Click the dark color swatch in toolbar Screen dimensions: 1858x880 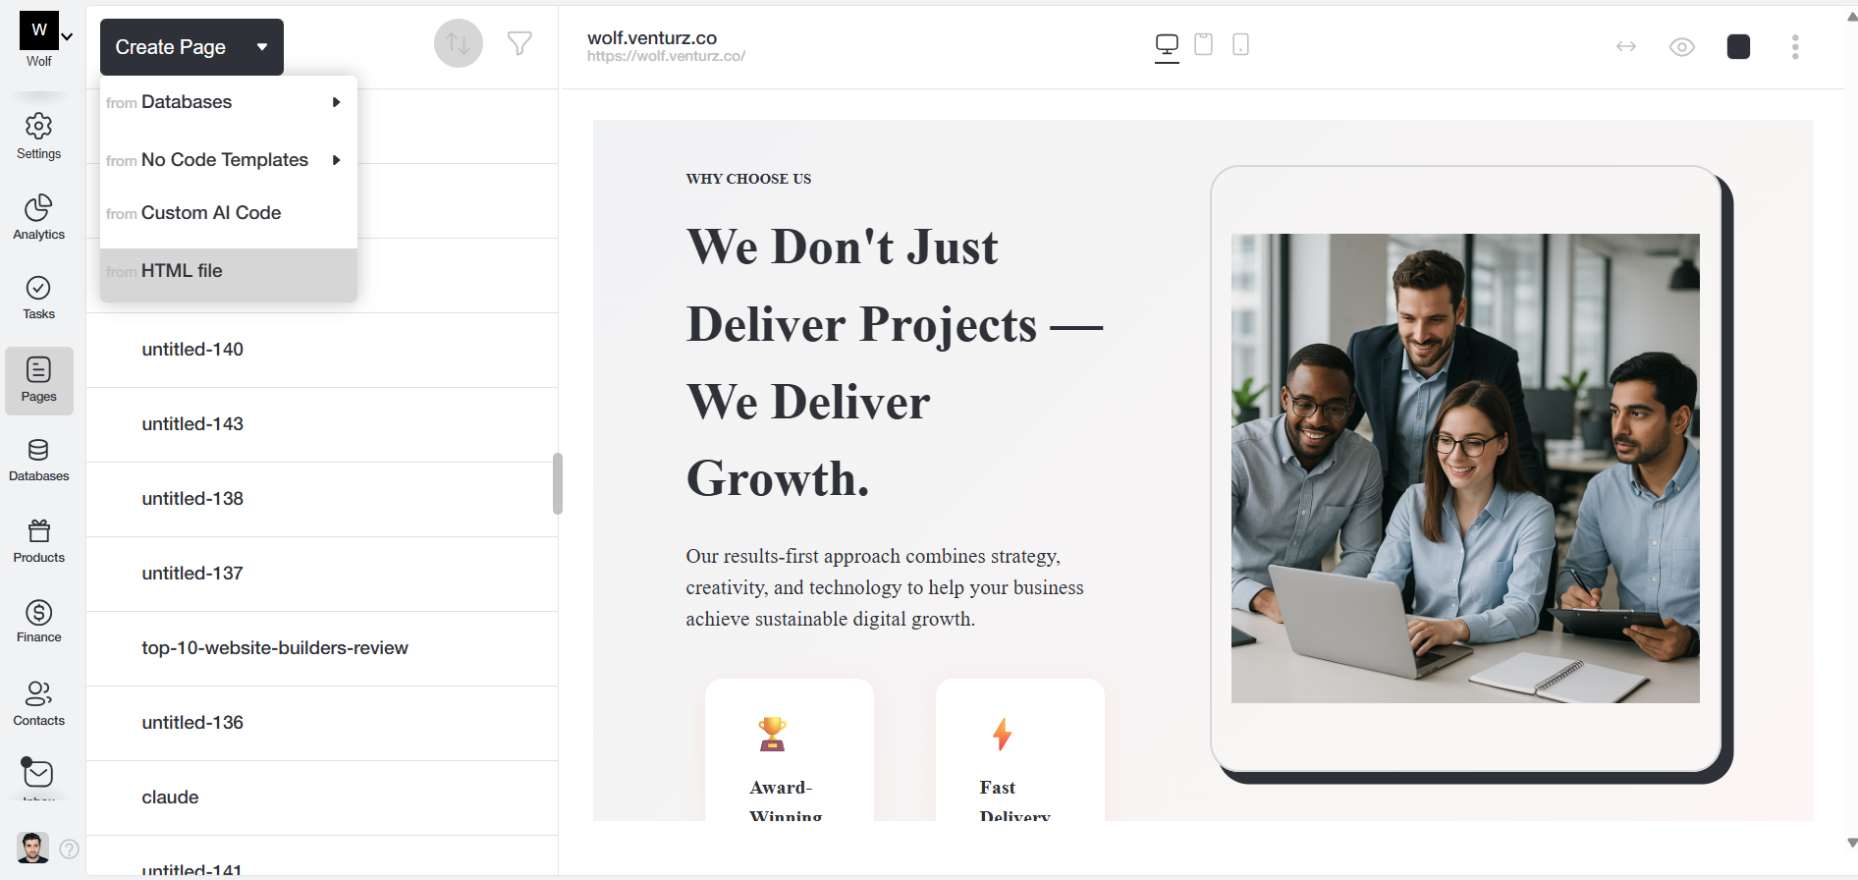pos(1738,47)
